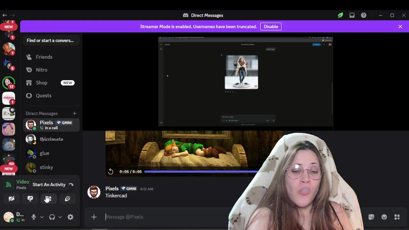The image size is (409, 230).
Task: Open emoji picker icon
Action: tap(384, 217)
